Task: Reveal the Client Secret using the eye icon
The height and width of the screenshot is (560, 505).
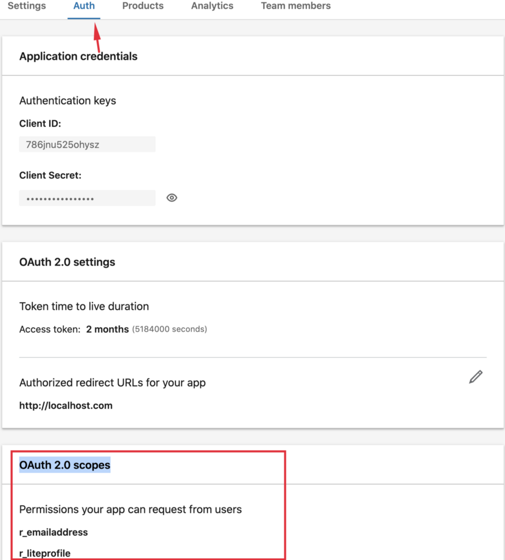Action: [x=171, y=197]
